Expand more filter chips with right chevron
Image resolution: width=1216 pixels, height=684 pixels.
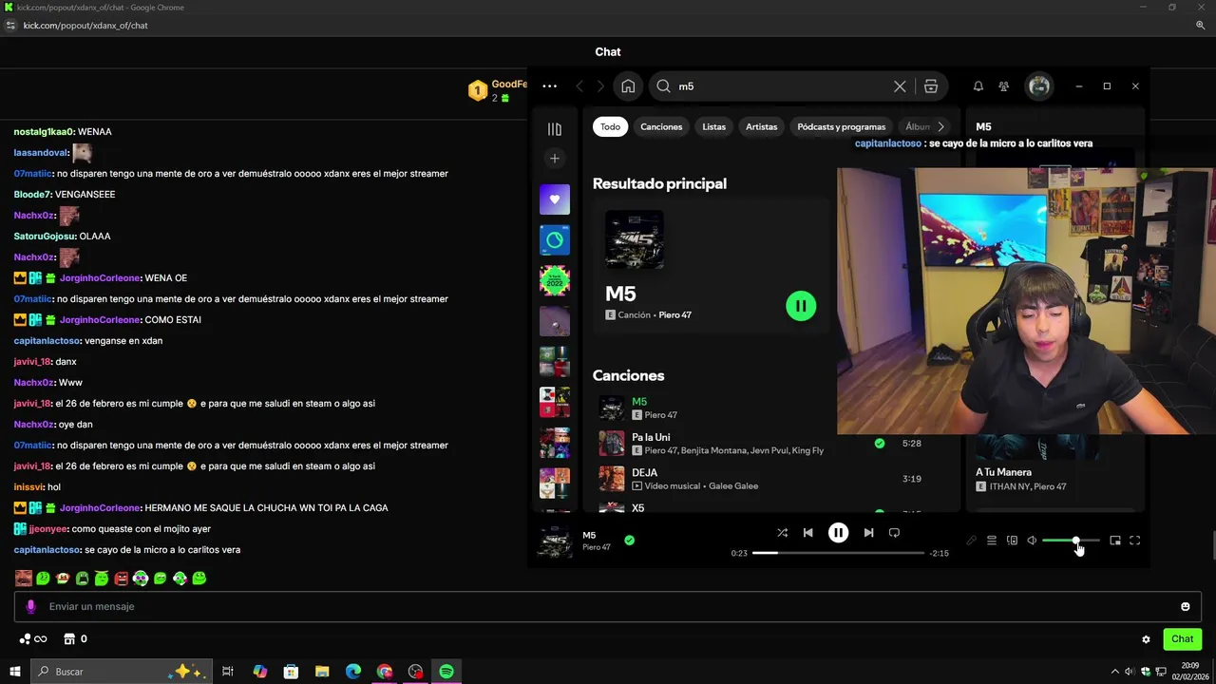point(940,126)
